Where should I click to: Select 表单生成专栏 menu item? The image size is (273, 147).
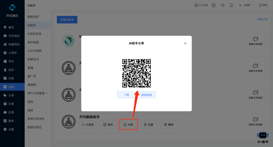tap(38, 119)
